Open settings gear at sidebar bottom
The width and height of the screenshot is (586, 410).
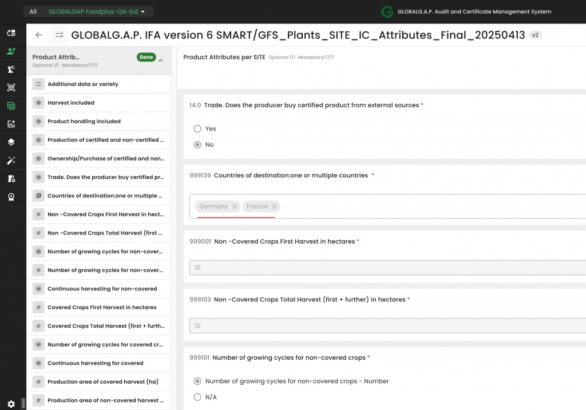(11, 404)
